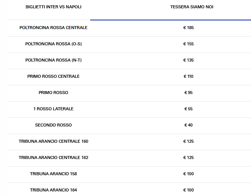Select the TESSERA SIAMO NOI tab
The image size is (251, 196).
point(192,7)
